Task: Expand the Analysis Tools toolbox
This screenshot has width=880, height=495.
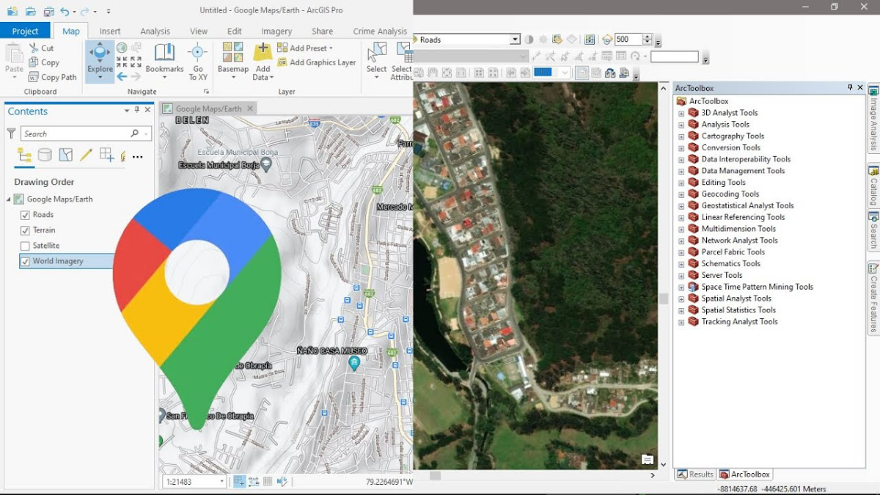Action: 681,125
